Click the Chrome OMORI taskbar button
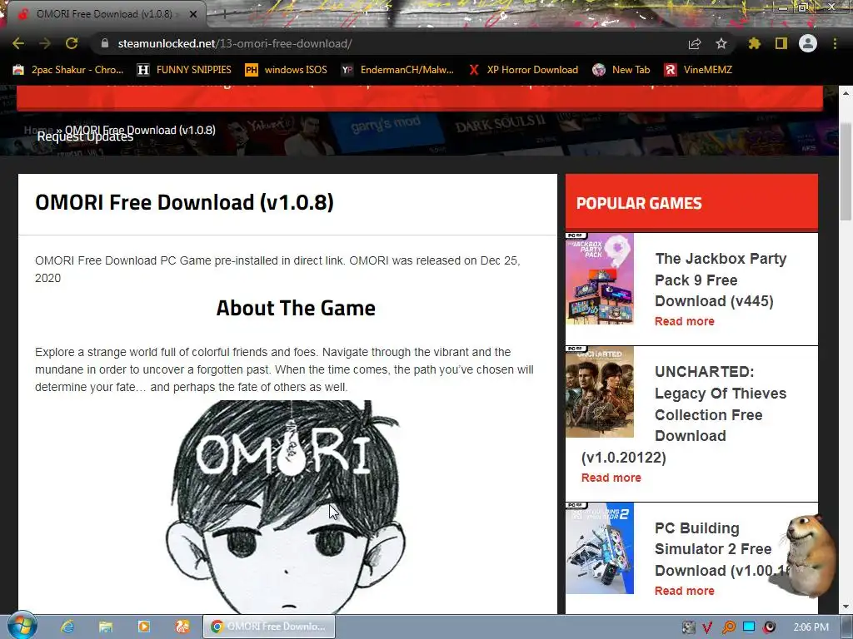 pyautogui.click(x=269, y=627)
